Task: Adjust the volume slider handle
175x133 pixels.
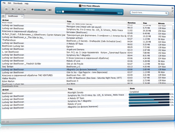Action: (46, 10)
